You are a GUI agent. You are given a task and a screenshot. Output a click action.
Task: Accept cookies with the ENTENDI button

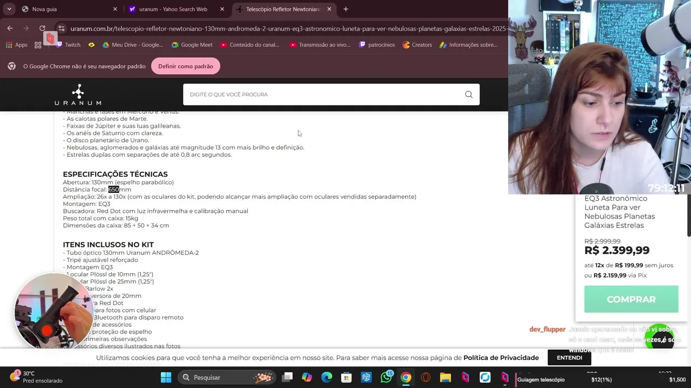click(x=570, y=358)
